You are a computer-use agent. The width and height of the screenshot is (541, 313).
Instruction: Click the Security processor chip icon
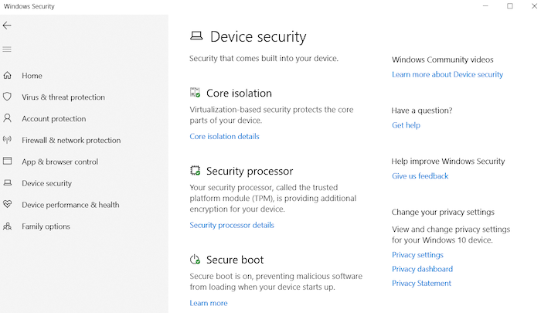tap(195, 171)
